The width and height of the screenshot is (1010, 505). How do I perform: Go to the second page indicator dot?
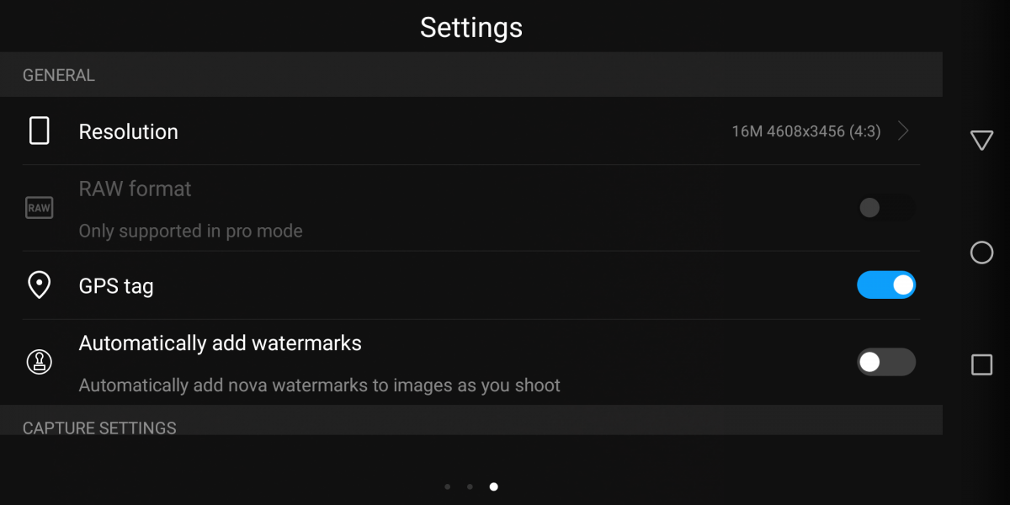click(470, 486)
